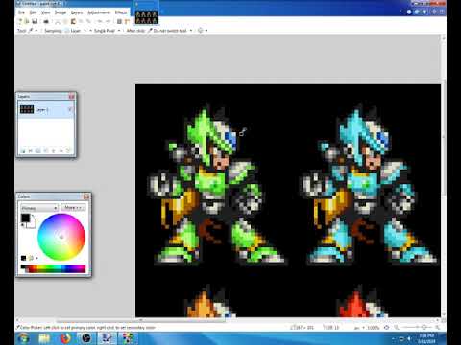The height and width of the screenshot is (345, 461).
Task: Pick a hue on the color wheel
Action: coord(61,237)
